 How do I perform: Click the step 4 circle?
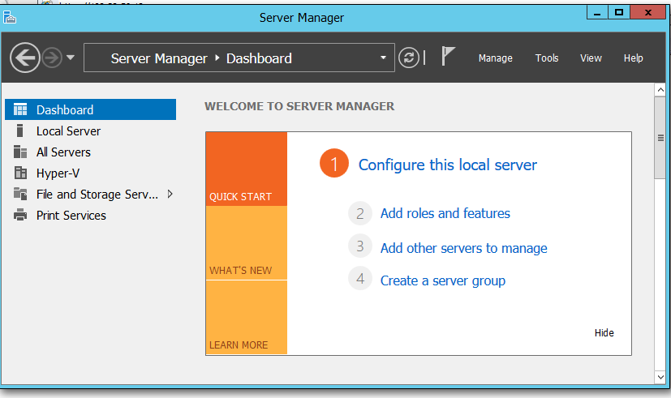pyautogui.click(x=360, y=278)
